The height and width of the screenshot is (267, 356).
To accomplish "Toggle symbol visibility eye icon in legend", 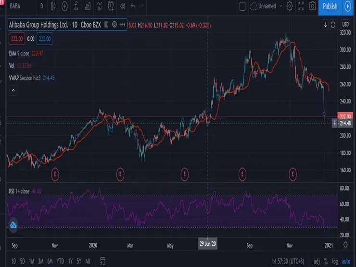I will (x=114, y=24).
